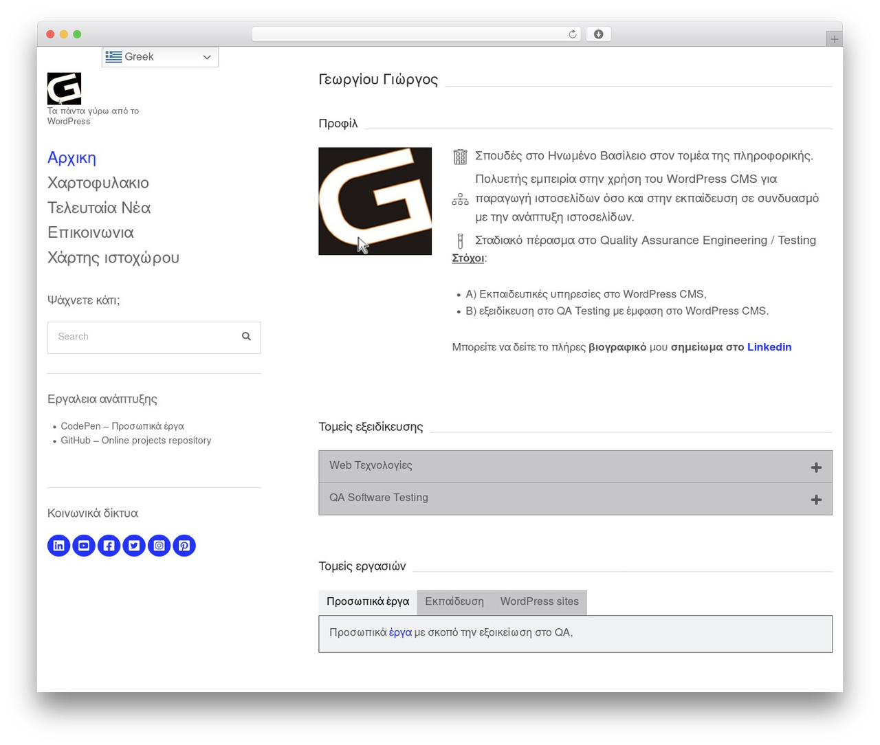Switch to the Εκπαίδευση tab

click(454, 602)
